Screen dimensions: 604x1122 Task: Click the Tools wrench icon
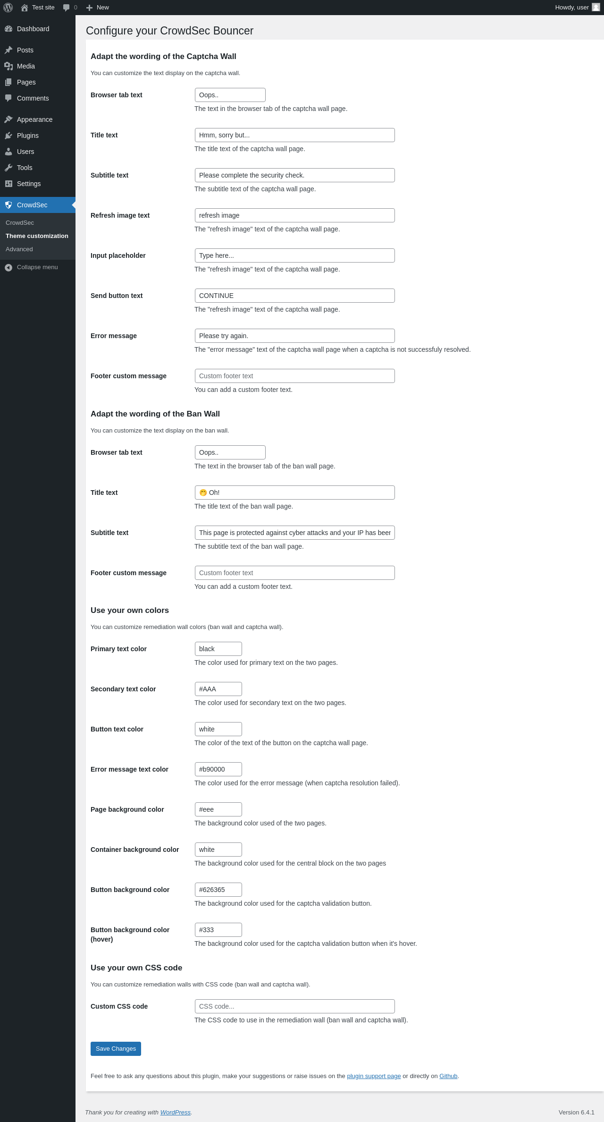(8, 168)
